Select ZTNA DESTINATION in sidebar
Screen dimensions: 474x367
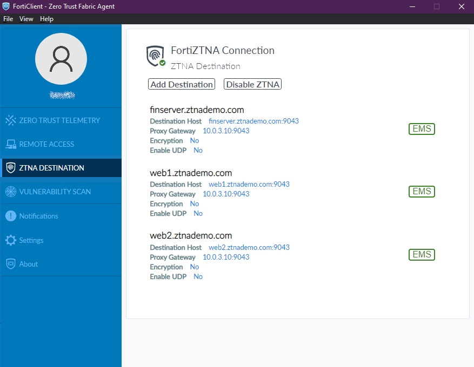point(62,168)
